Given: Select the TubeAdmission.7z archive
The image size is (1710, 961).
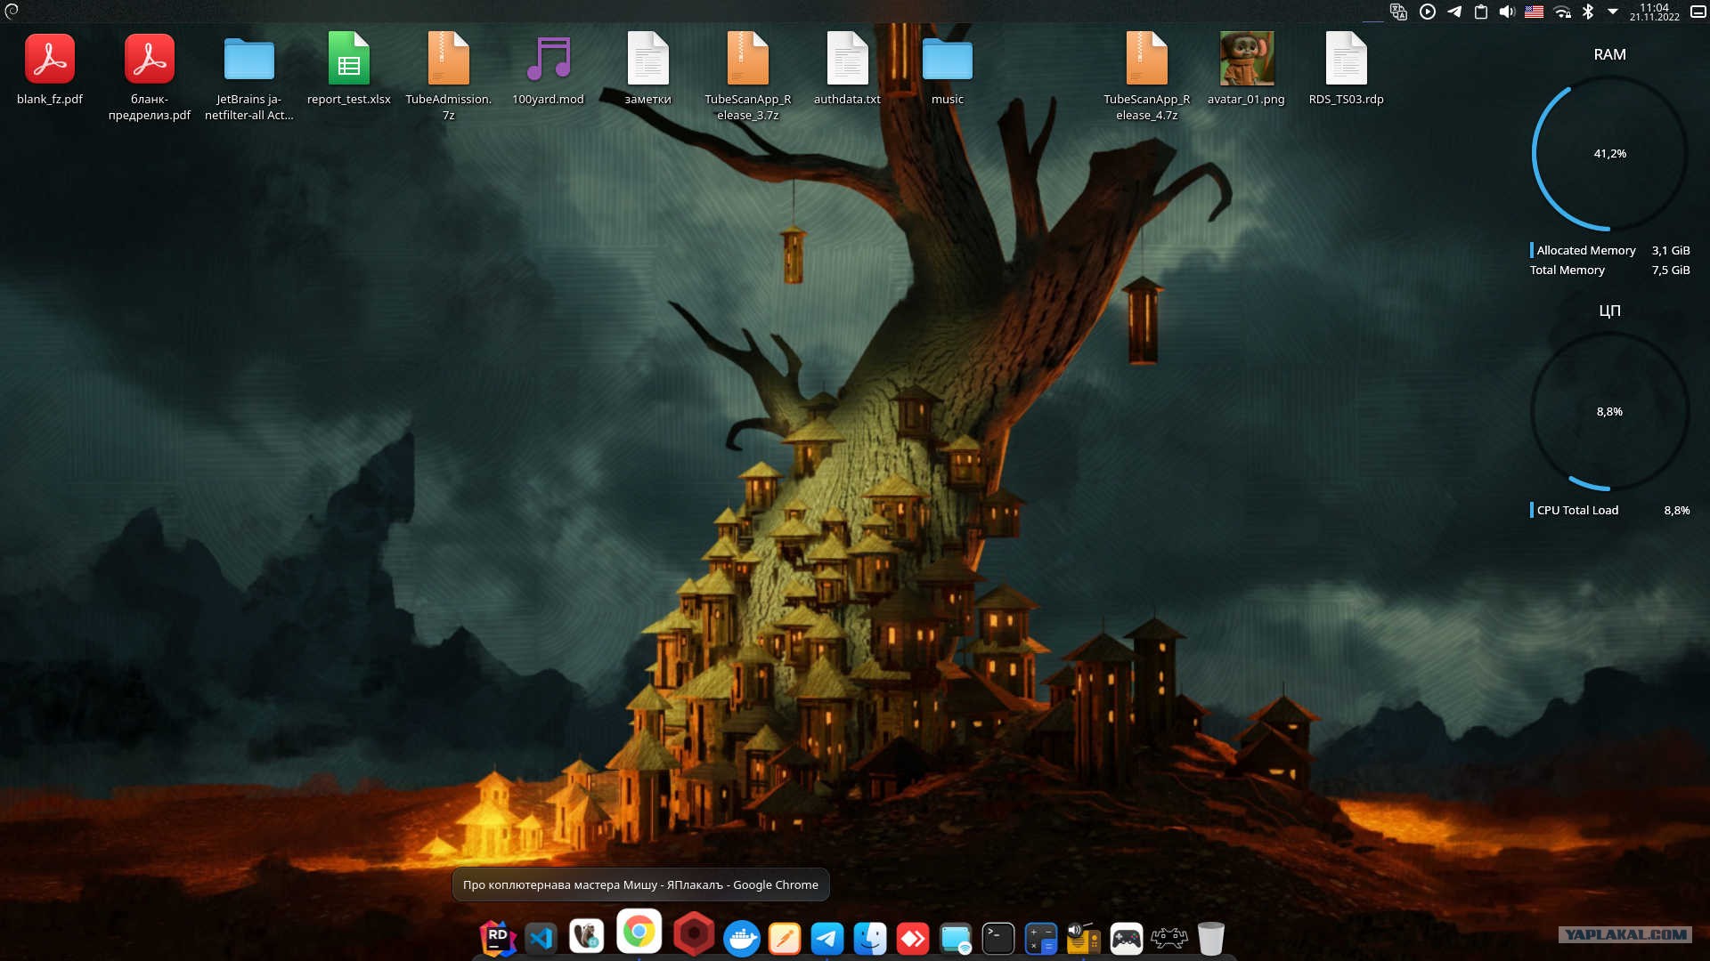Looking at the screenshot, I should (x=449, y=77).
